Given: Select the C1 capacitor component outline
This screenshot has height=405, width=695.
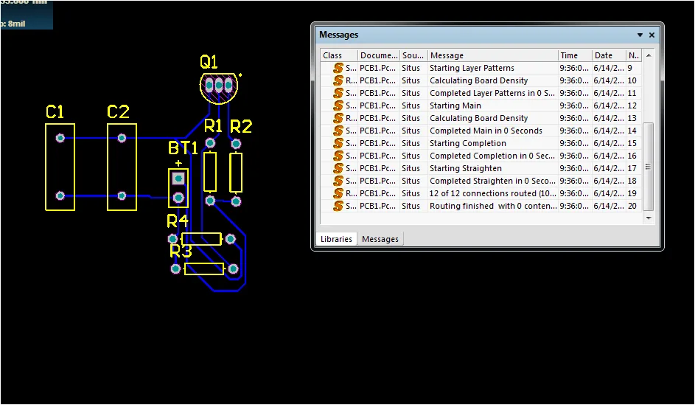Looking at the screenshot, I should [x=60, y=167].
